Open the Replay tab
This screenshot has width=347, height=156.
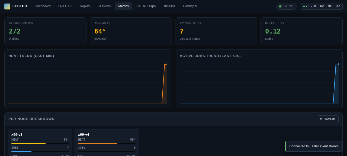85,6
